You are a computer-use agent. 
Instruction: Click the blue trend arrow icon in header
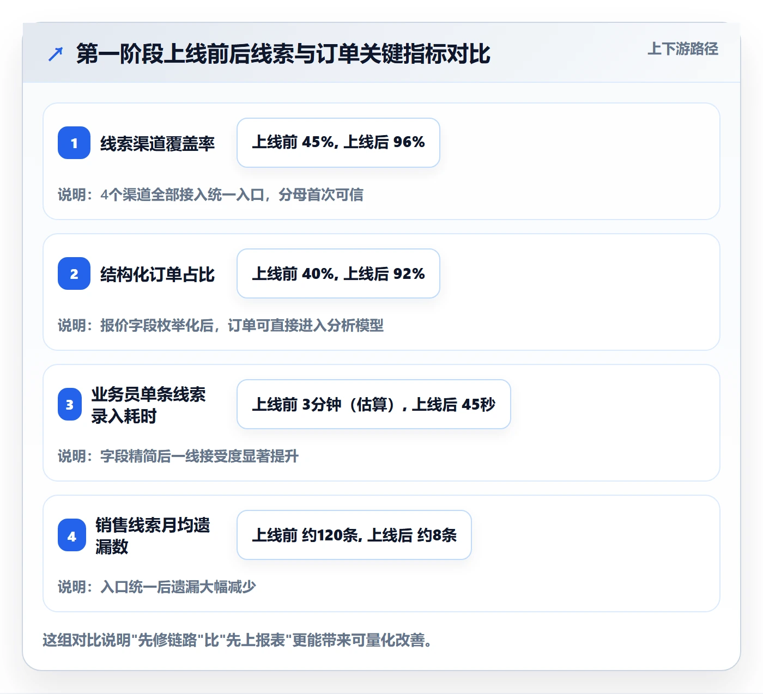click(x=56, y=54)
